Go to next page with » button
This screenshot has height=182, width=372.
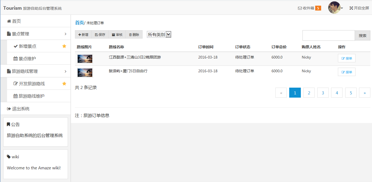point(365,93)
